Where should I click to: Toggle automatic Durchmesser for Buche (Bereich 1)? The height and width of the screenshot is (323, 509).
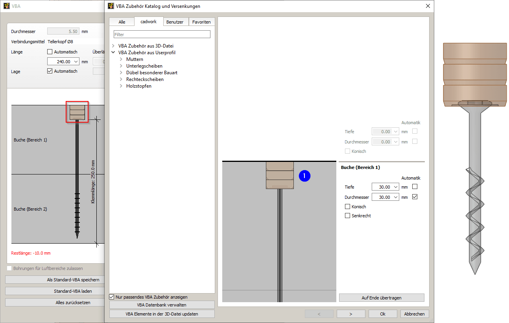pos(415,197)
